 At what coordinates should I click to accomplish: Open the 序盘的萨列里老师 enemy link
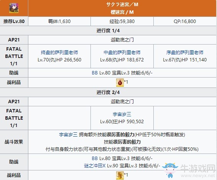coord(185,52)
